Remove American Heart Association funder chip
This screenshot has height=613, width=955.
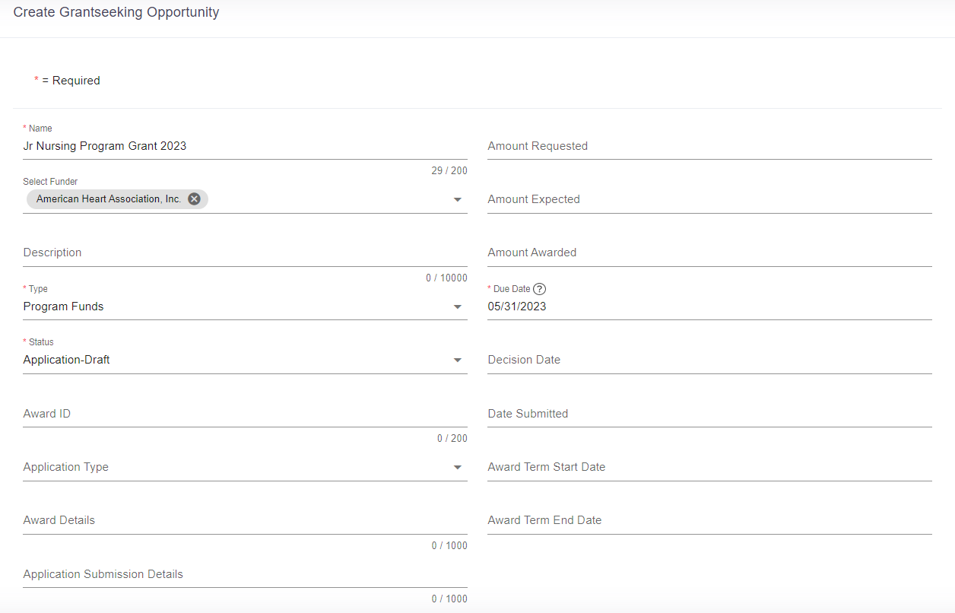pos(194,199)
